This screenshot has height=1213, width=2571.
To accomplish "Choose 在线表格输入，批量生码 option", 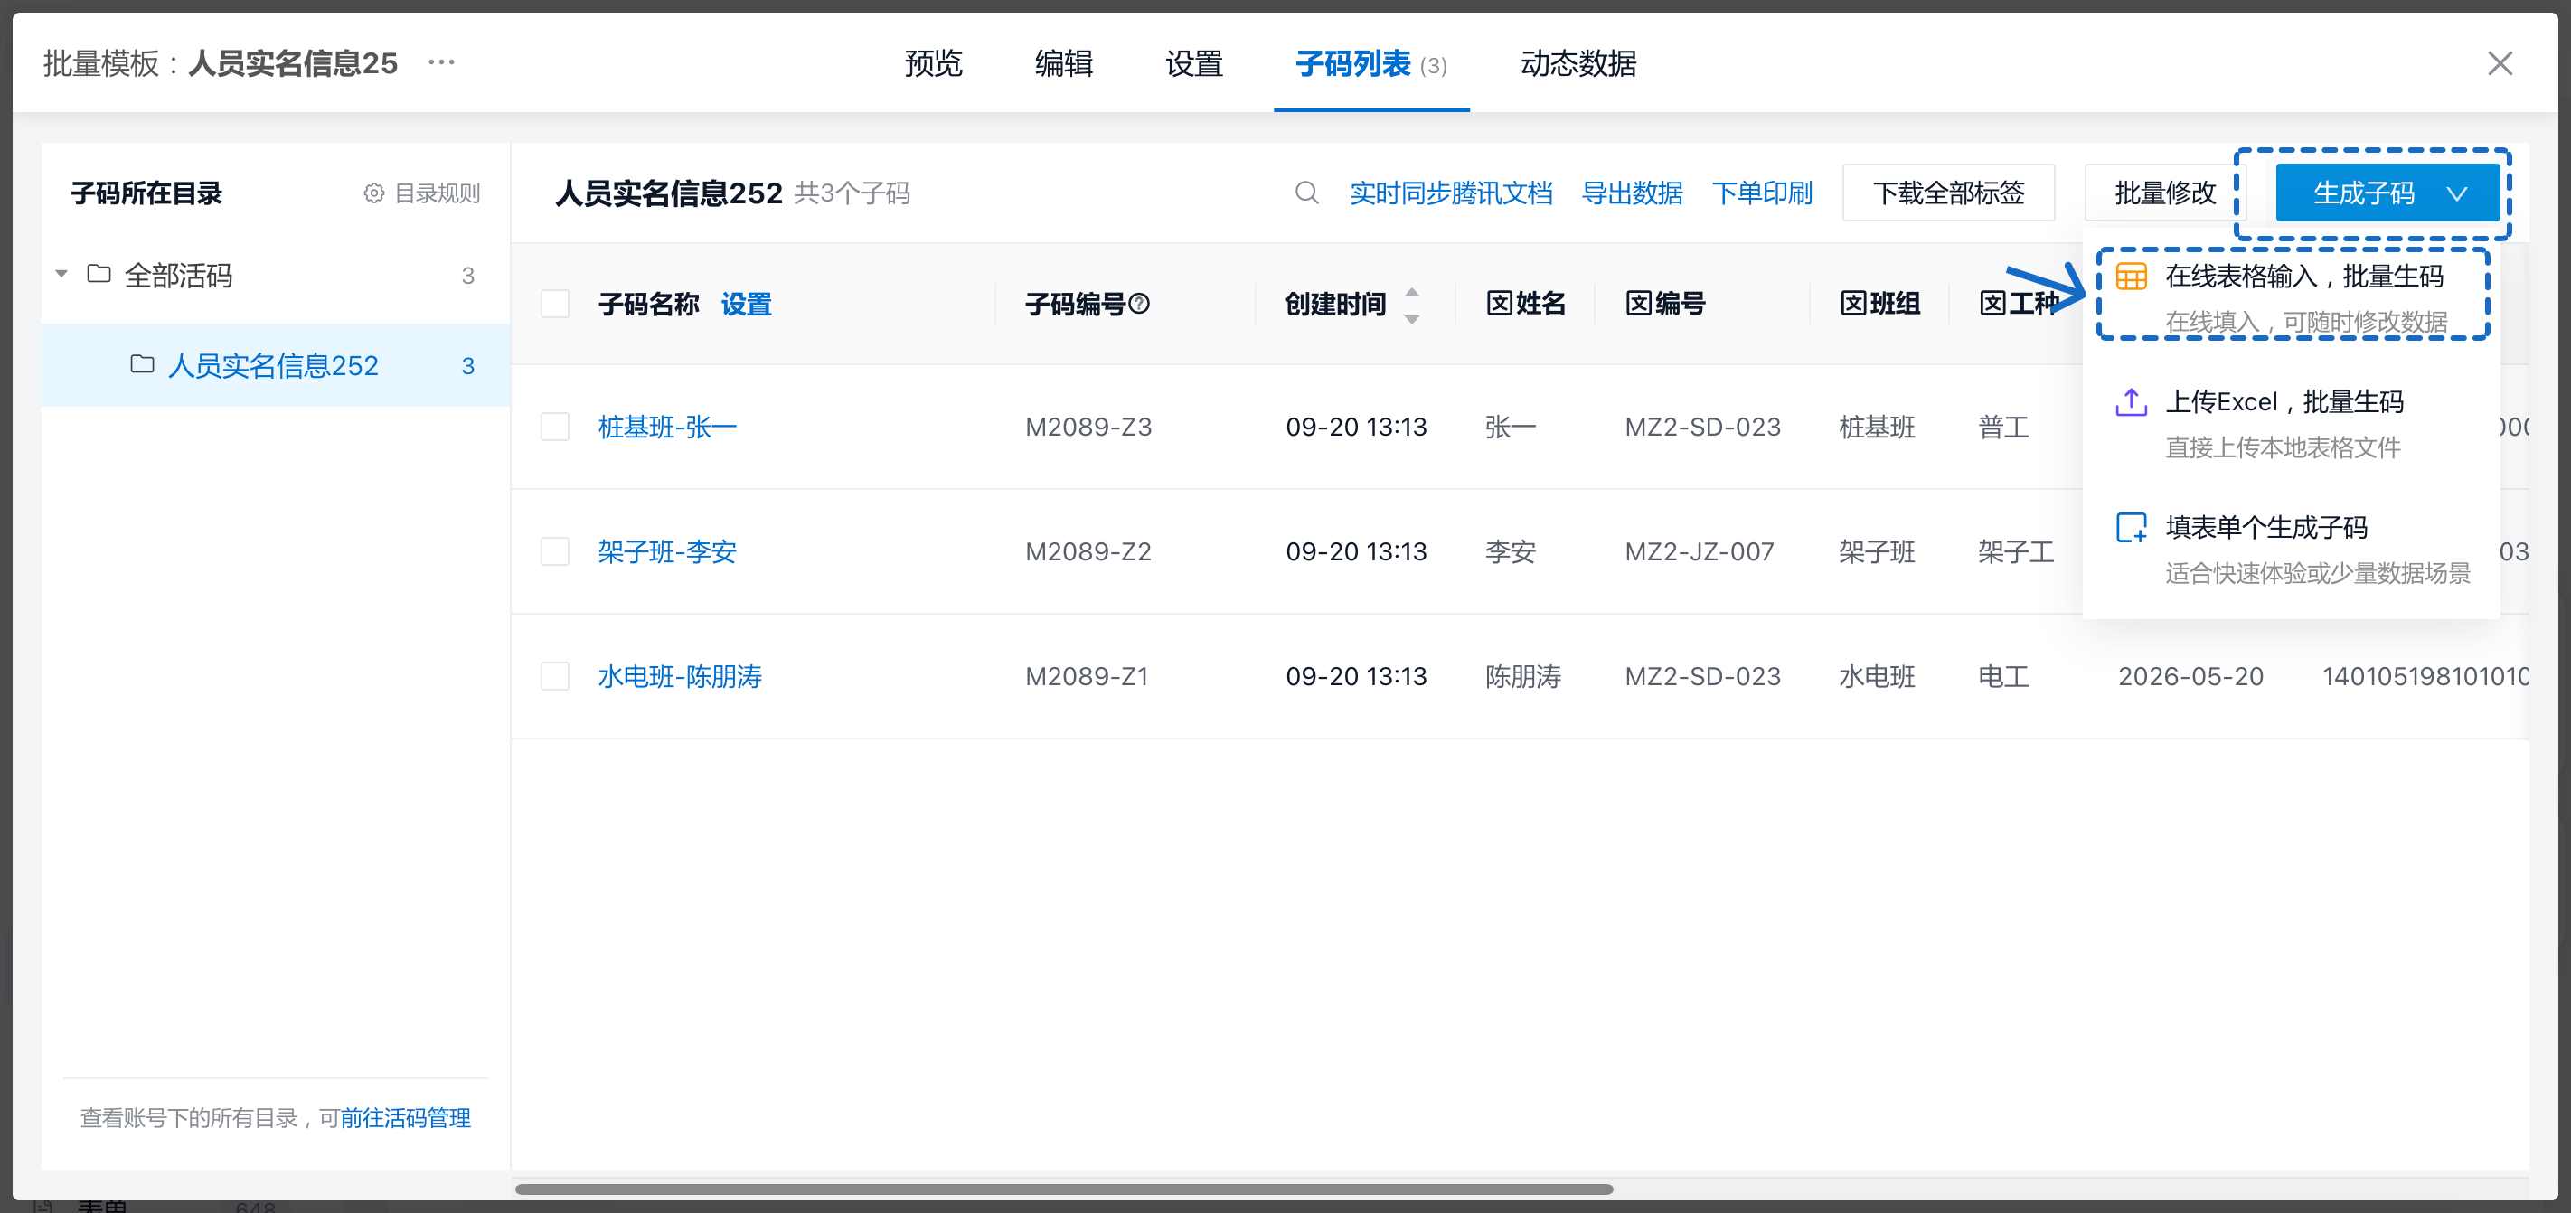I will point(2293,296).
